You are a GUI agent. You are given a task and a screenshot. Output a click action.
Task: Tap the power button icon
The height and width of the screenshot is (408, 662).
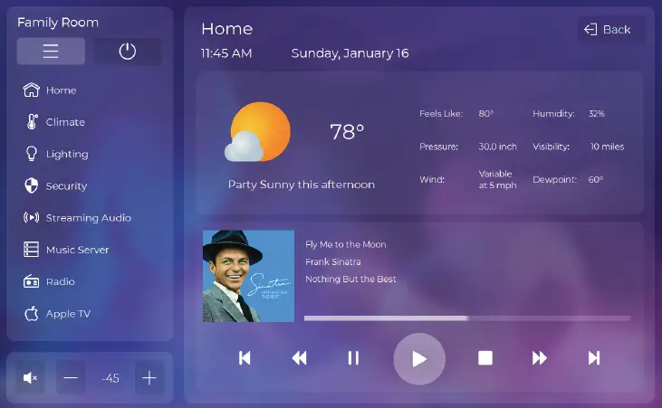click(x=127, y=51)
